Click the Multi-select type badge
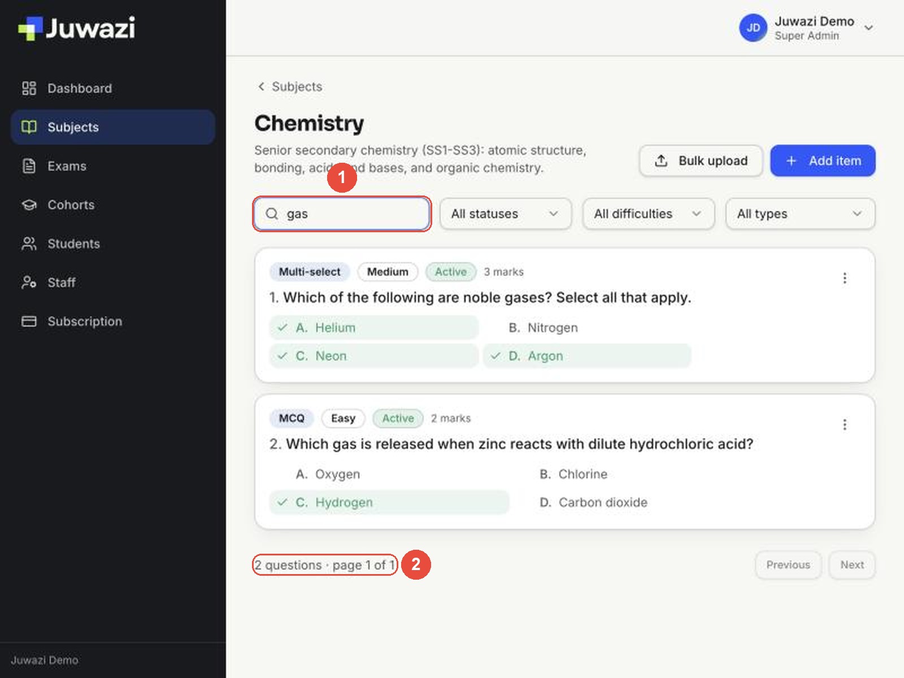Image resolution: width=904 pixels, height=678 pixels. pos(310,272)
